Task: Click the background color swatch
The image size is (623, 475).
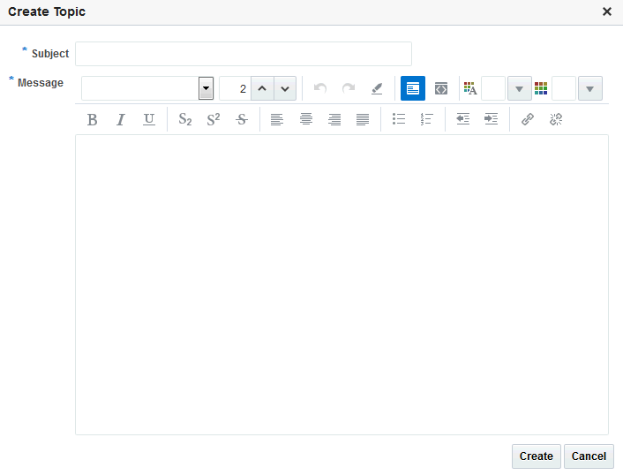Action: coord(564,88)
